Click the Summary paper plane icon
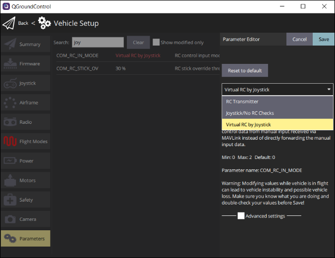The width and height of the screenshot is (335, 258). tap(10, 44)
